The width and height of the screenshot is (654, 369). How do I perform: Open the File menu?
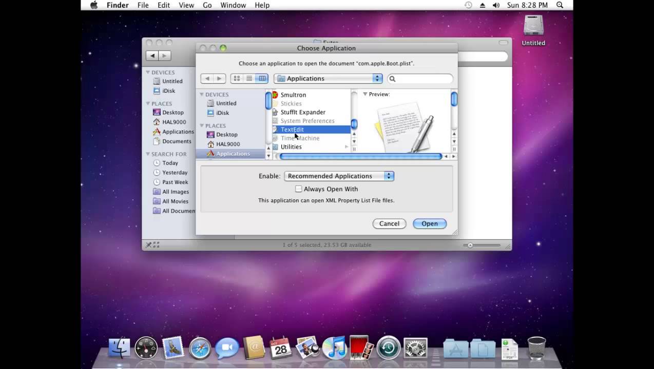pos(143,5)
